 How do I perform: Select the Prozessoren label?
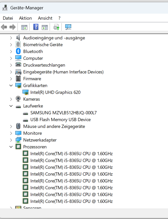point(35,147)
